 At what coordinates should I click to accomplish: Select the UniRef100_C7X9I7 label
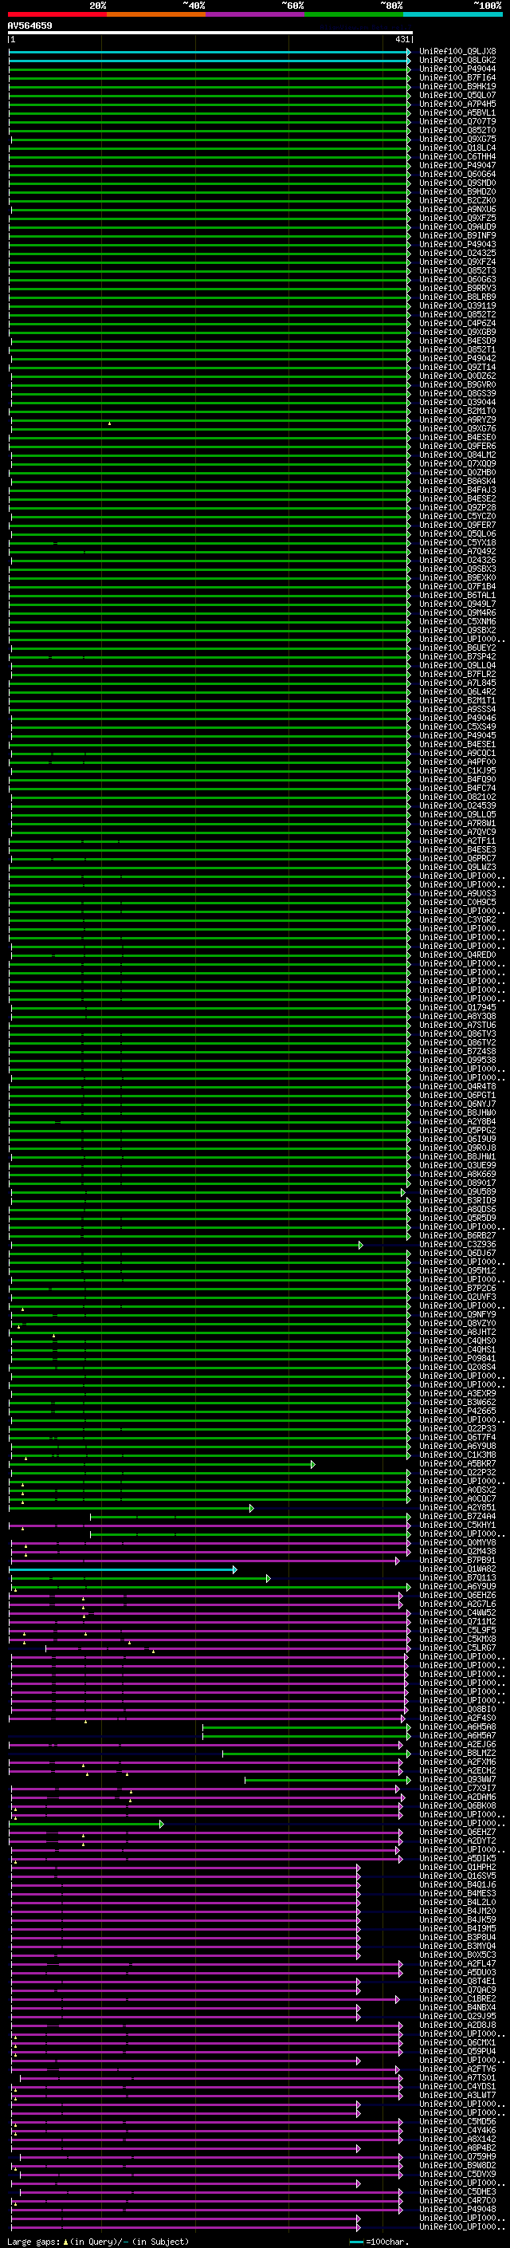click(x=457, y=1788)
